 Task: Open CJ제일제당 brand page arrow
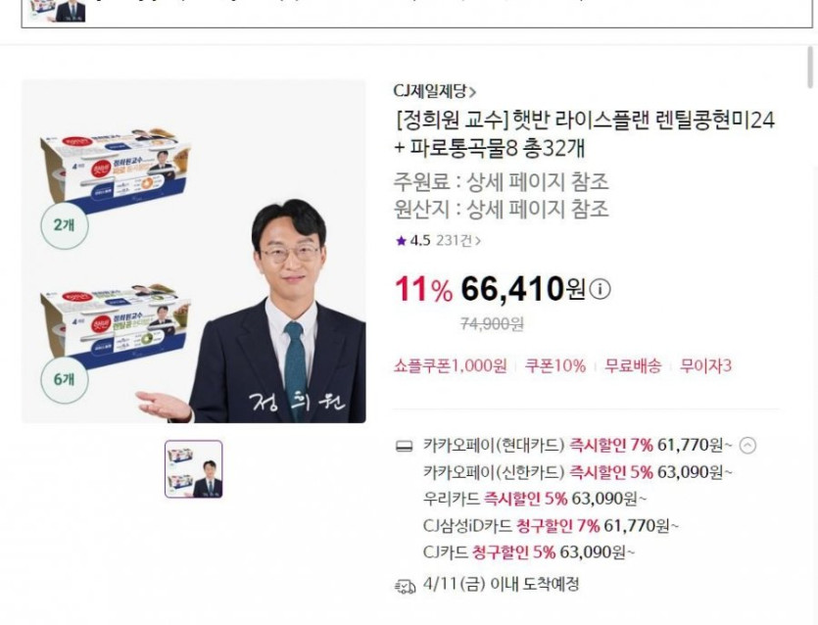pyautogui.click(x=472, y=93)
